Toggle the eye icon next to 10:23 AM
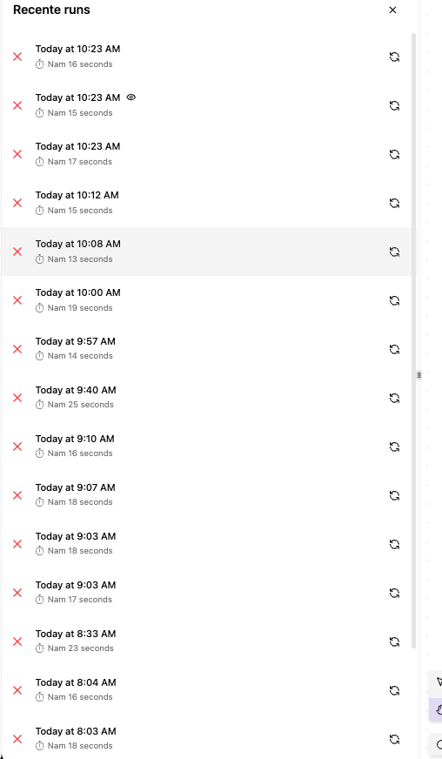 (x=131, y=97)
